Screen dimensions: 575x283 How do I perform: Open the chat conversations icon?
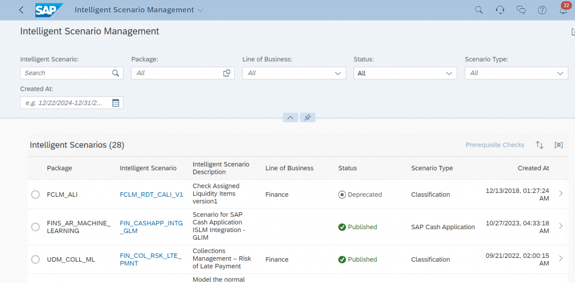pyautogui.click(x=521, y=10)
